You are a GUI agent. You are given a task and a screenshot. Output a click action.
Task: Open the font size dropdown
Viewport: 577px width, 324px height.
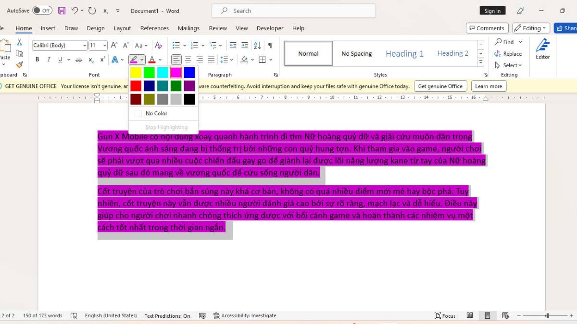coord(105,46)
